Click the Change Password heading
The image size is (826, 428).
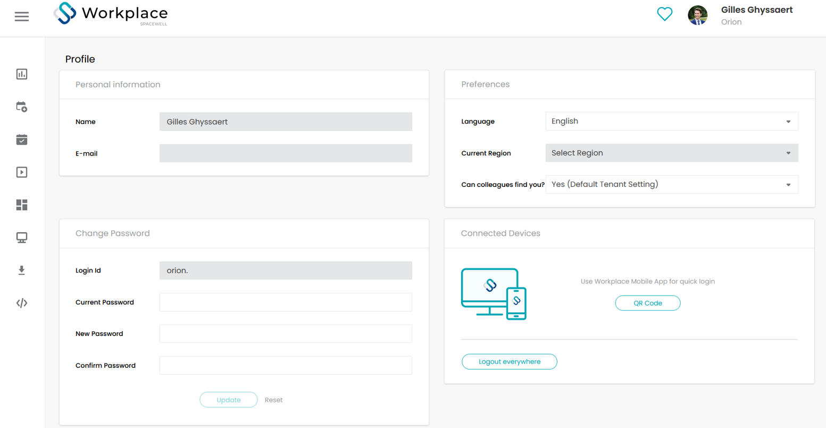click(113, 233)
